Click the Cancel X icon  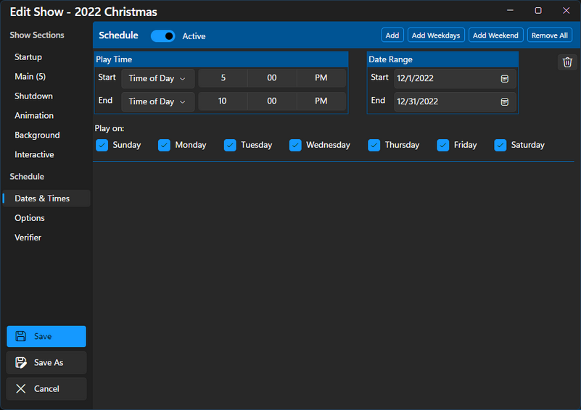[x=21, y=389]
